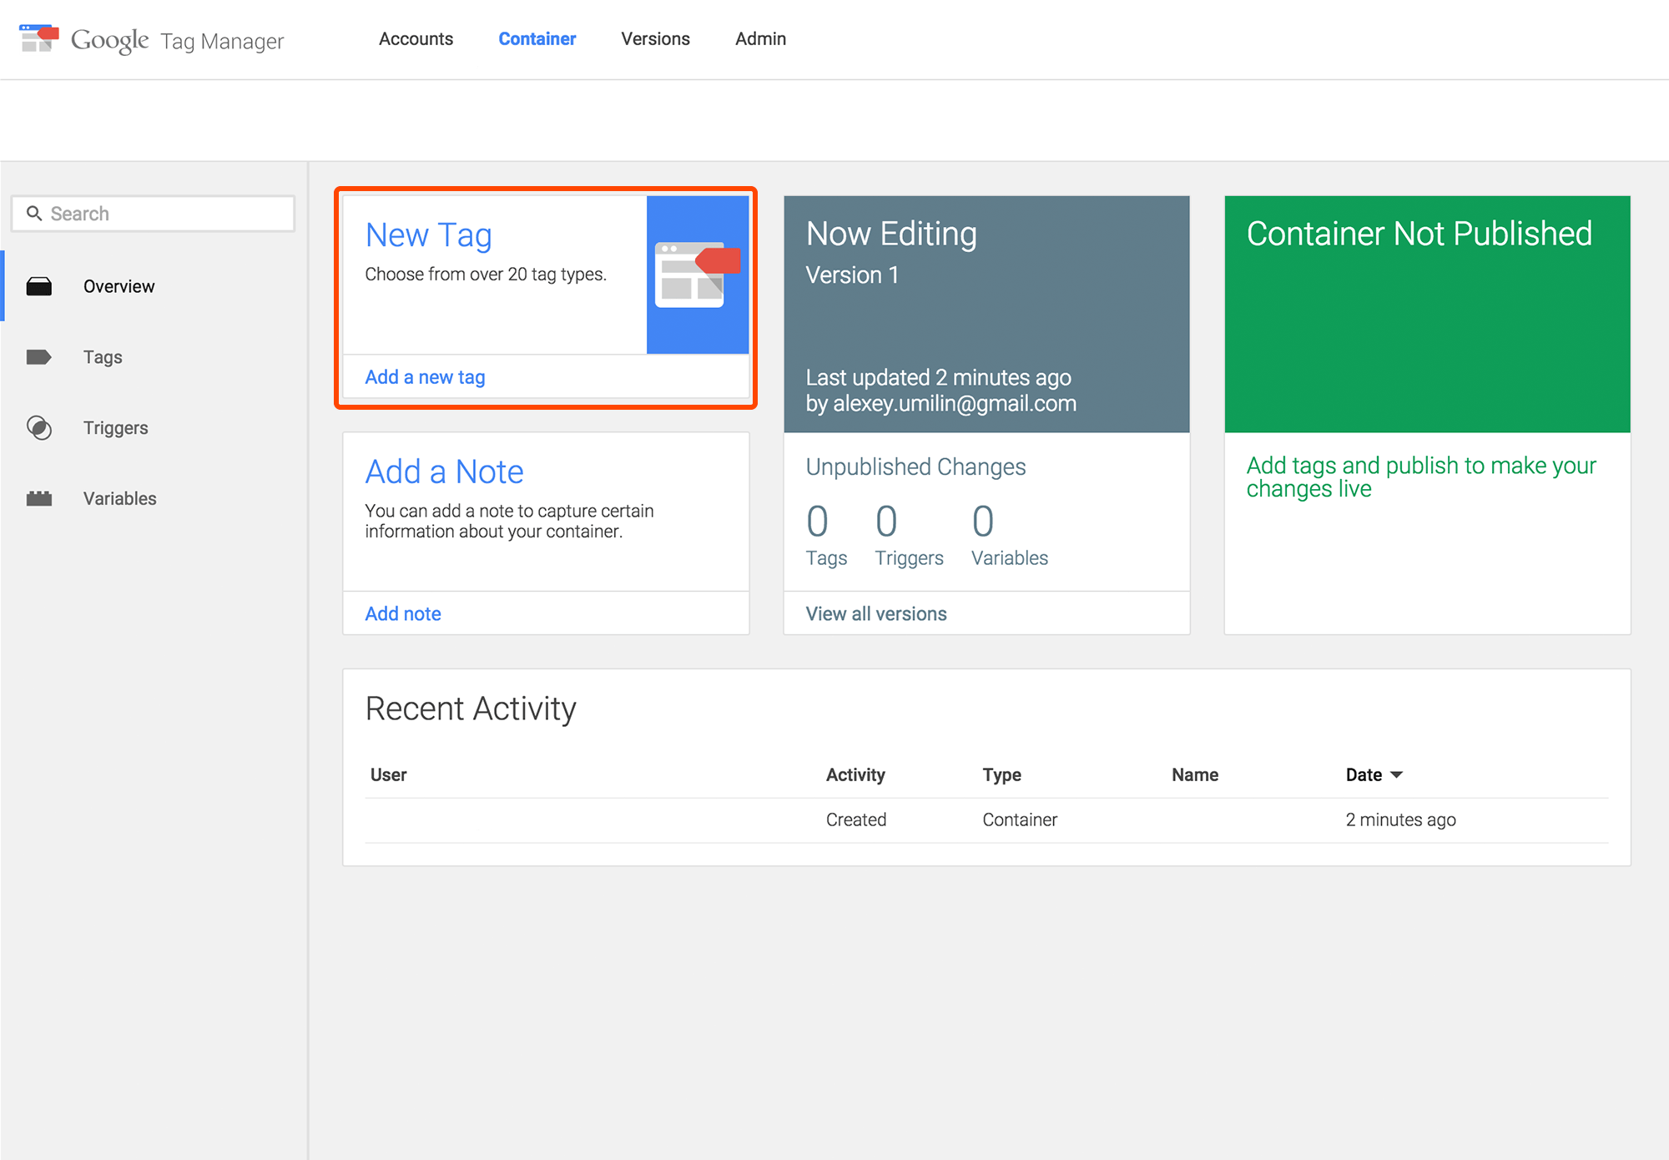
Task: Click the Add a new tag link
Action: click(425, 377)
